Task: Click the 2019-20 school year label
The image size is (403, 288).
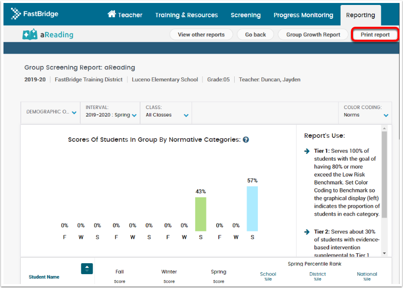Action: click(35, 79)
